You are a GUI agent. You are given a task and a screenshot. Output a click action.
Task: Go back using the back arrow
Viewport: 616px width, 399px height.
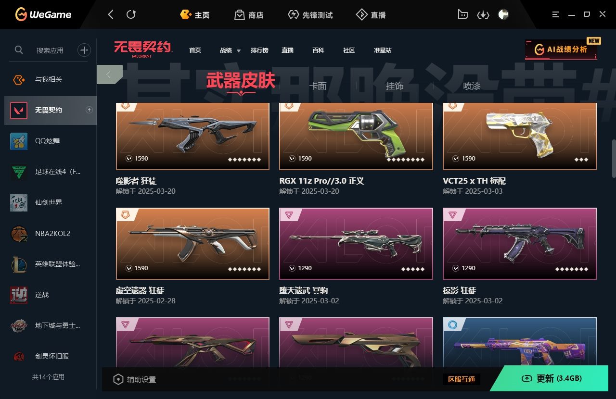111,14
